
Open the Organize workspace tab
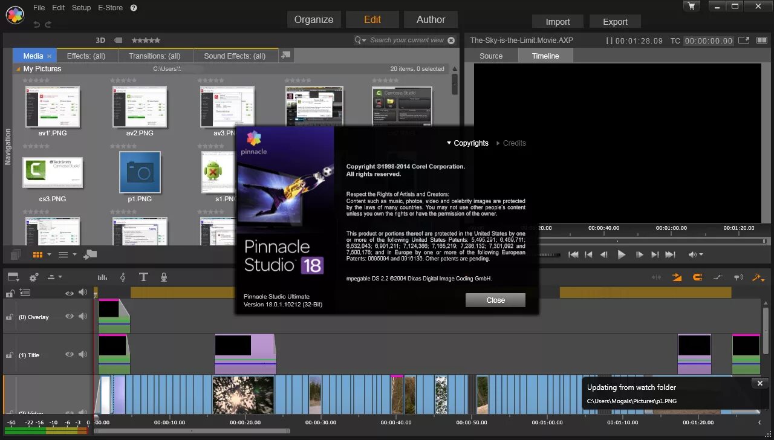(314, 19)
